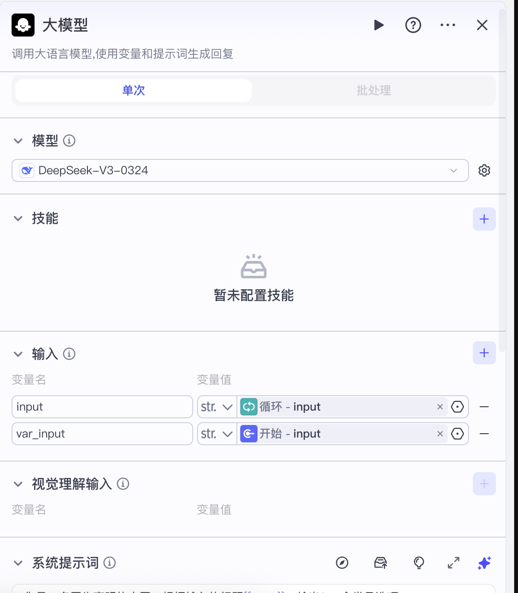Click the 视觉理解输入 plus button
The image size is (518, 593).
click(484, 484)
